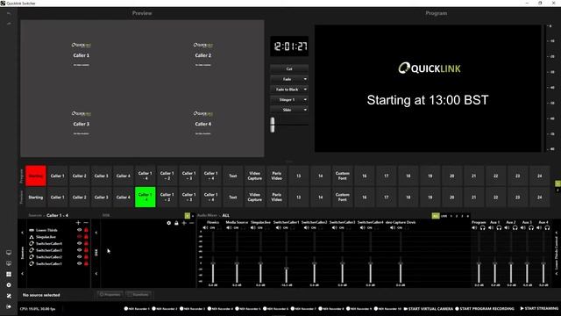Click START PROGRAM RECORDING
561x316 pixels.
(x=485, y=308)
